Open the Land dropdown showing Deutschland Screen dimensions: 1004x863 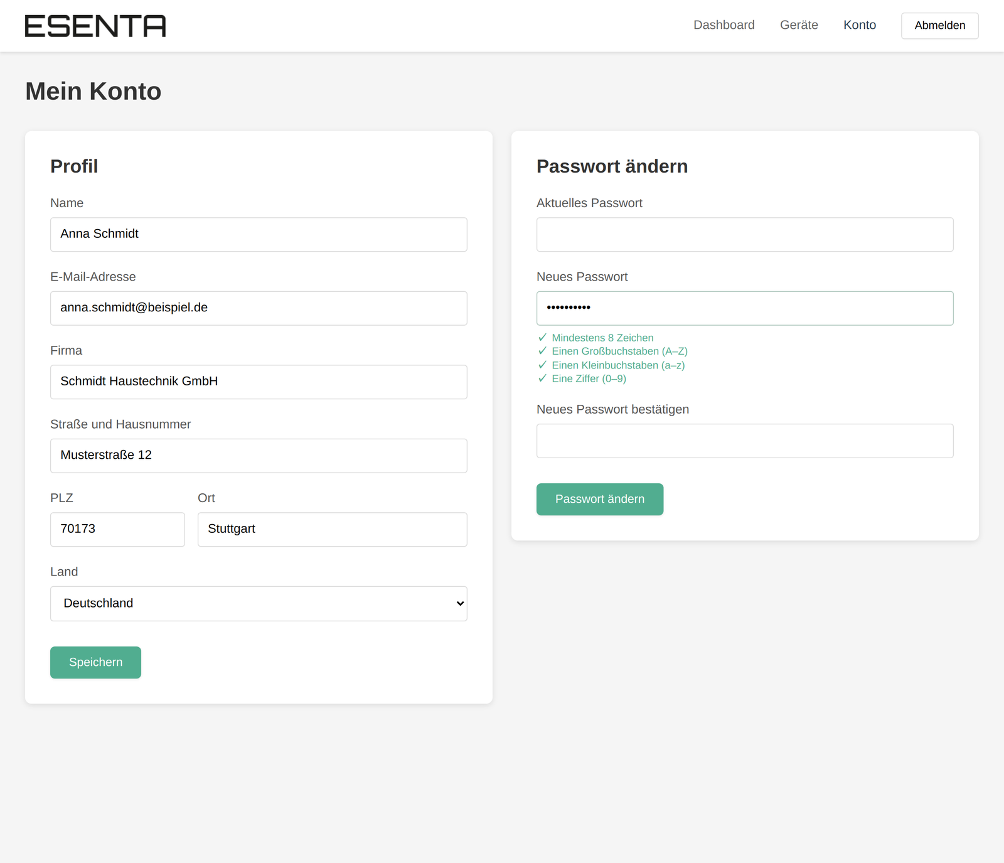coord(259,603)
